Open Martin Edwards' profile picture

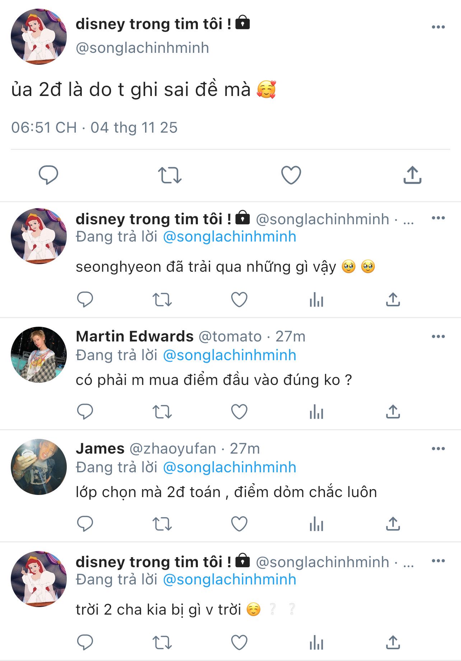pyautogui.click(x=39, y=355)
